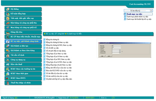Open Tổng hợp số ps NVL theo vụ việc
Image resolution: width=156 pixels, height=101 pixels.
coord(57,59)
